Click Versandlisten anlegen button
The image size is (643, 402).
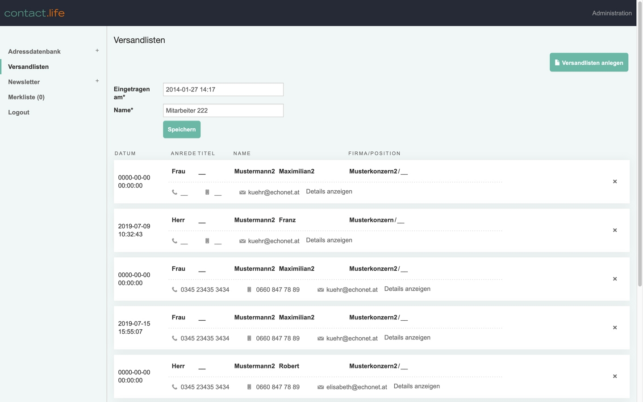(589, 63)
